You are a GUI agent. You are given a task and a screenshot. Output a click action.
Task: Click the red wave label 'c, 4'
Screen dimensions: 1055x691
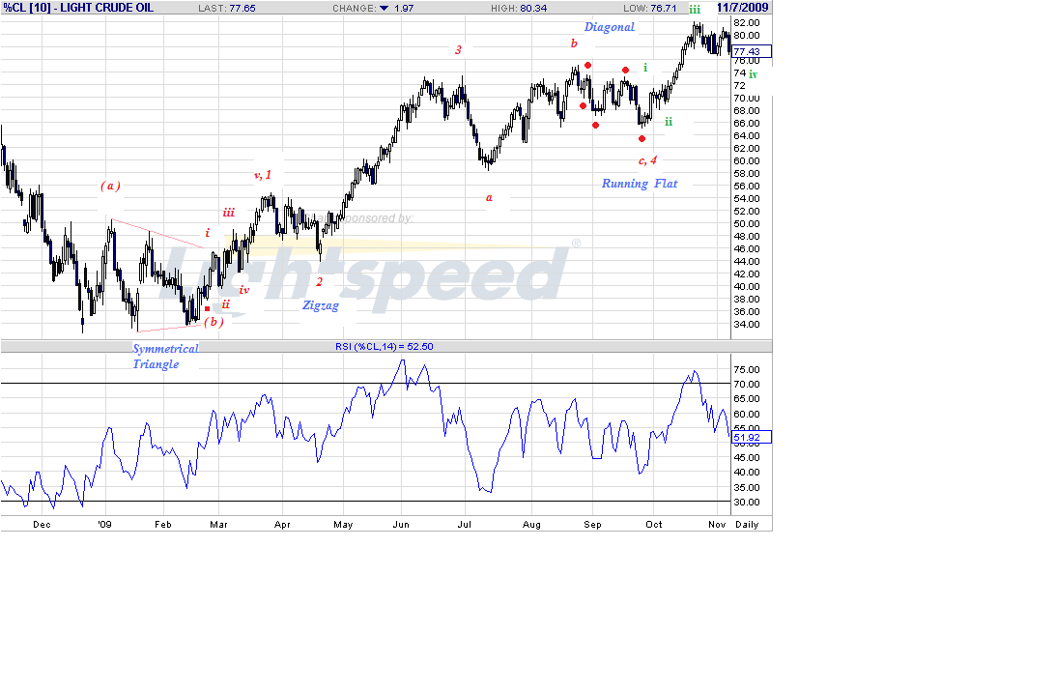coord(647,160)
